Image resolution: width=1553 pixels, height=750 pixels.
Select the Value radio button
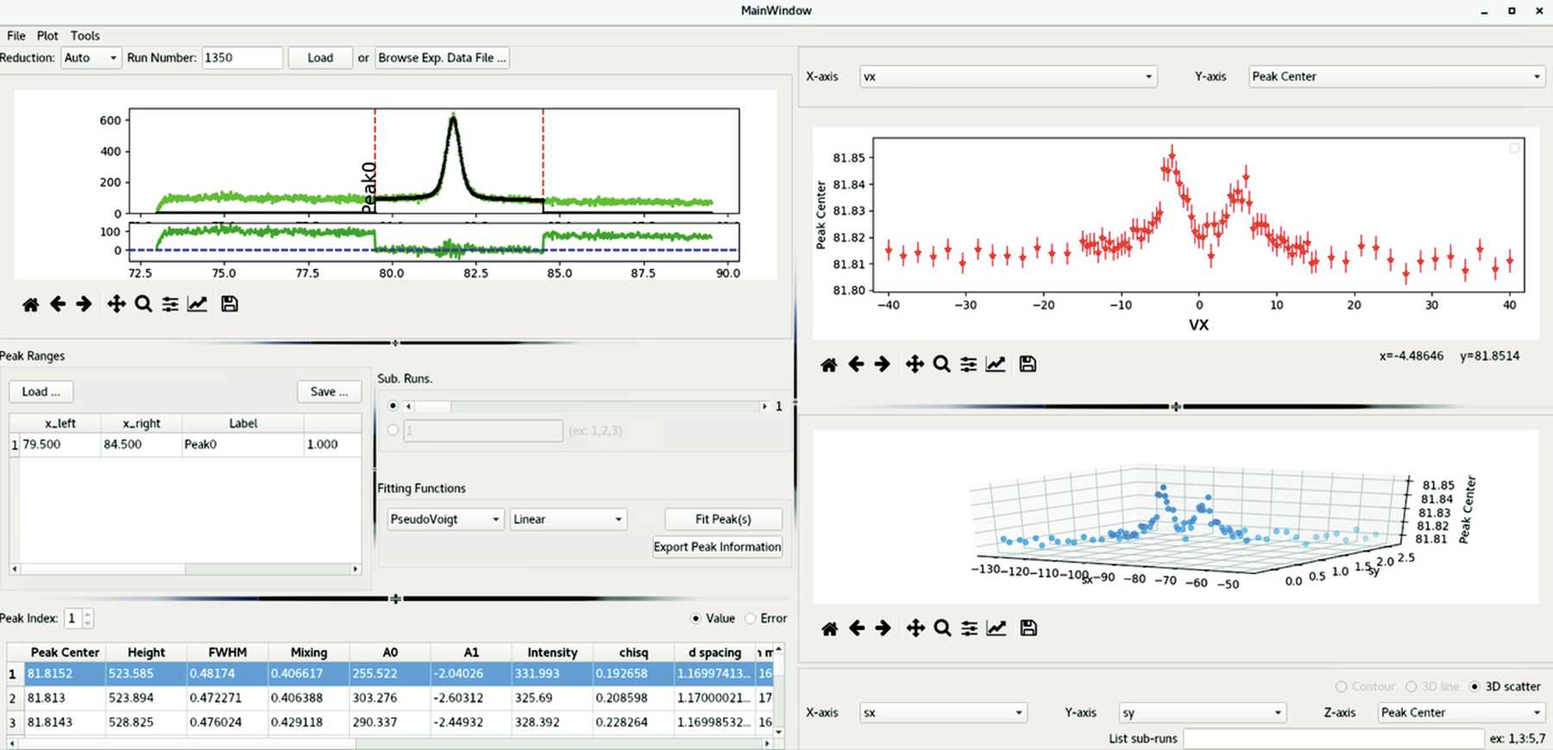point(695,618)
